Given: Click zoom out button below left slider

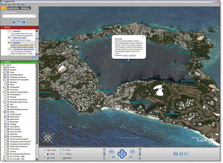Looking at the screenshot, I should pyautogui.click(x=104, y=159).
